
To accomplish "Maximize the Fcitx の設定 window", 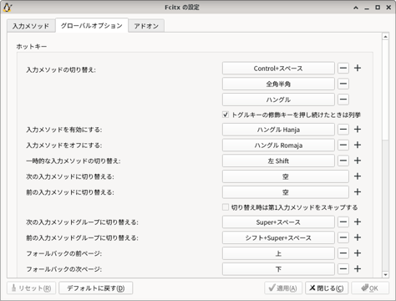I will click(x=378, y=8).
